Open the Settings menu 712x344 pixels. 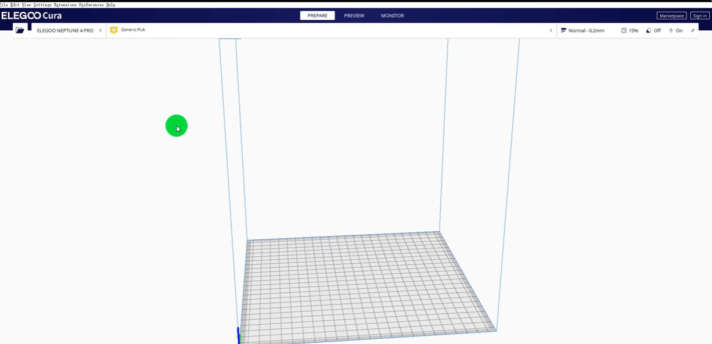[x=42, y=5]
